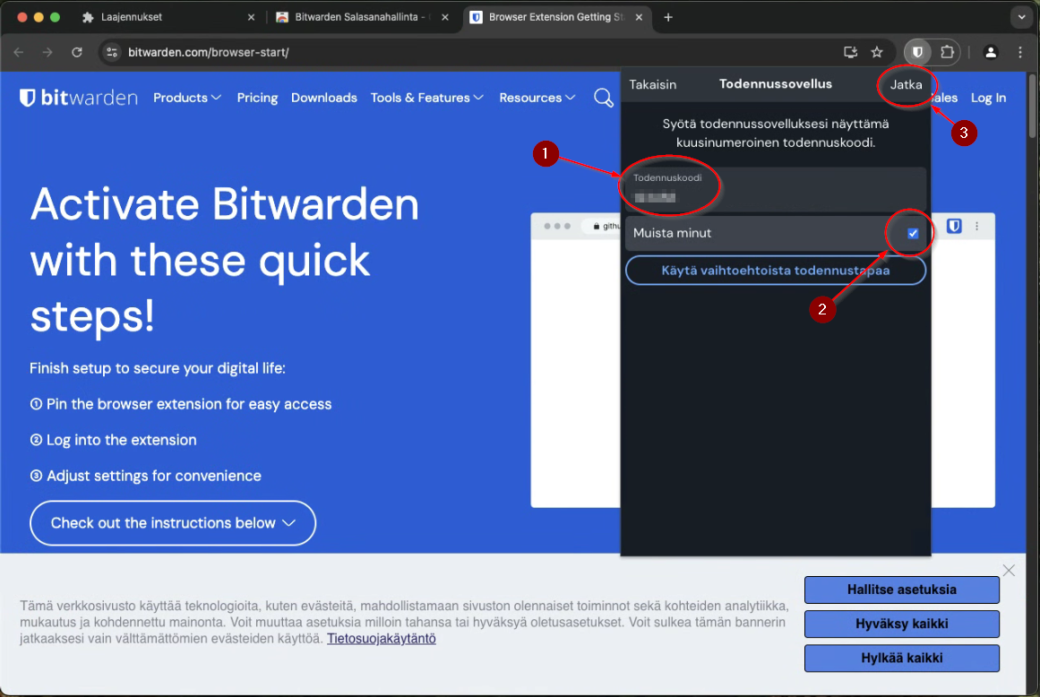Image resolution: width=1040 pixels, height=697 pixels.
Task: Open the Chrome three-dot menu
Action: 1020,52
